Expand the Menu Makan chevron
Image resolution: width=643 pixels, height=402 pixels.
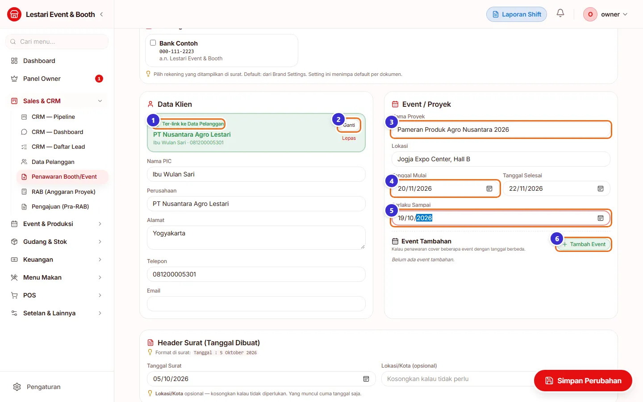tap(100, 277)
